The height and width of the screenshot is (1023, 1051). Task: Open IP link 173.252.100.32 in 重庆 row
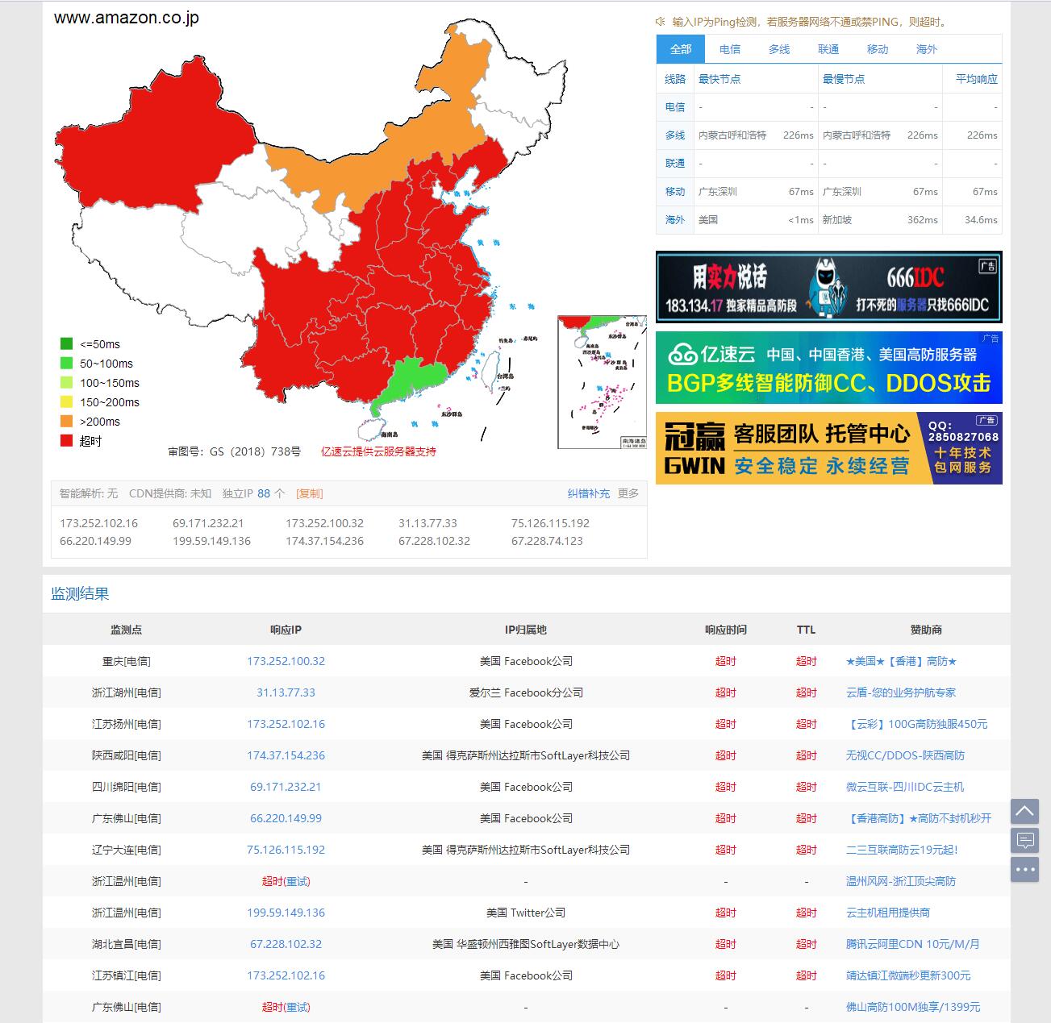tap(286, 661)
